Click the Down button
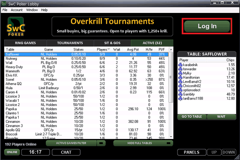240x160 pixels. click(229, 152)
